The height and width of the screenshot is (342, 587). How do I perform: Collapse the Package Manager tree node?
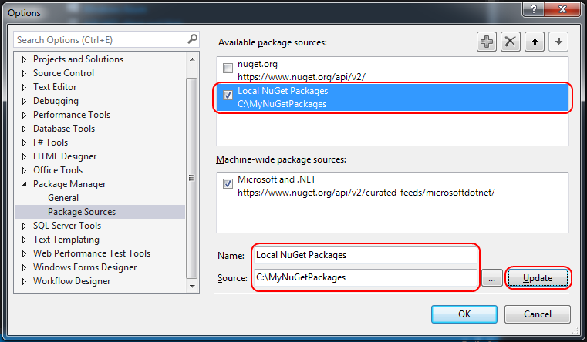[x=25, y=184]
